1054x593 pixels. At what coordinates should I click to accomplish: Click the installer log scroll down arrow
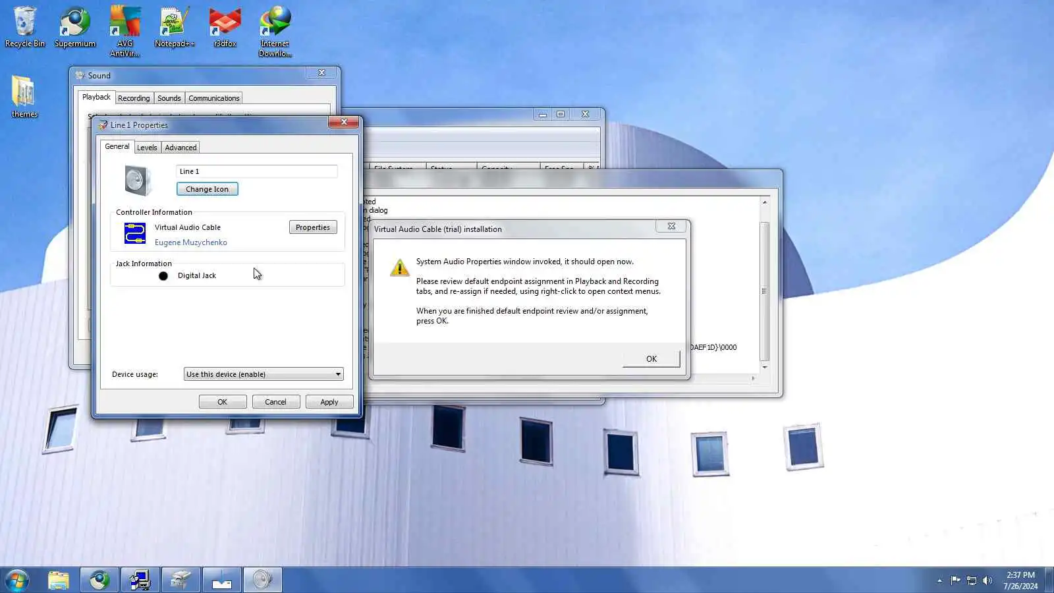coord(764,367)
